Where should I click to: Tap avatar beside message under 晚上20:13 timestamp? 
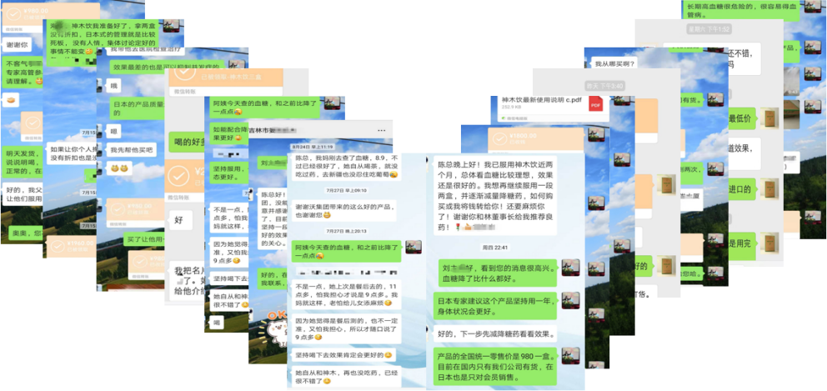click(413, 247)
